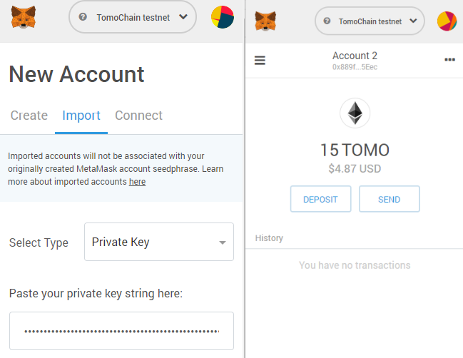463x358 pixels.
Task: Click the MetaMask fox logo in right panel
Action: point(265,21)
